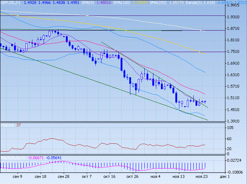Viewport: 247px width, 184px height.
Task: Click the GBPUSD,D1 chart title label
Action: 11,3
